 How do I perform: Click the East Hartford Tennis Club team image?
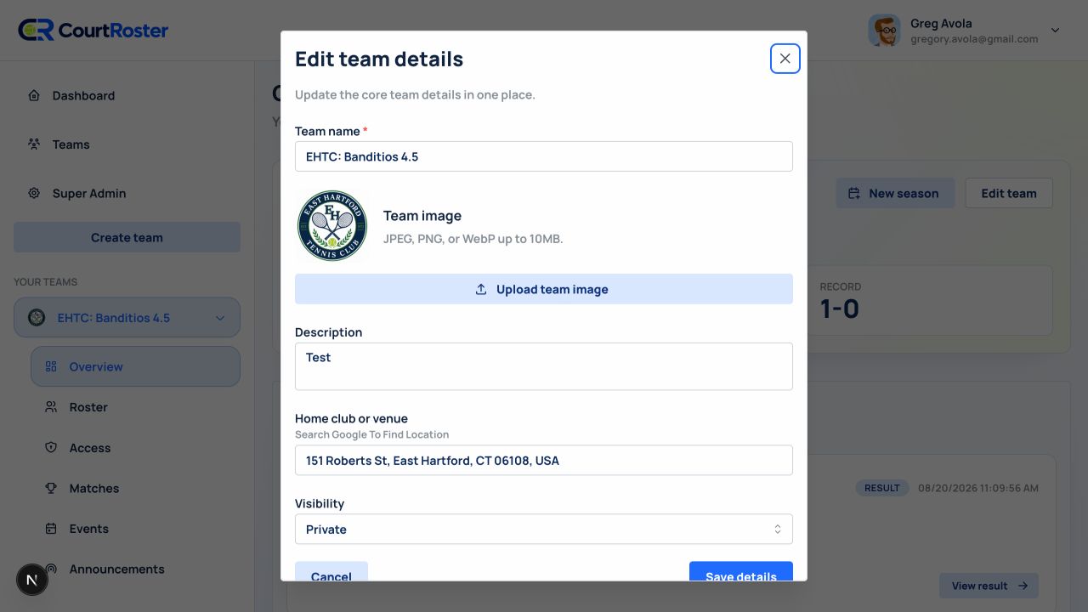[332, 226]
